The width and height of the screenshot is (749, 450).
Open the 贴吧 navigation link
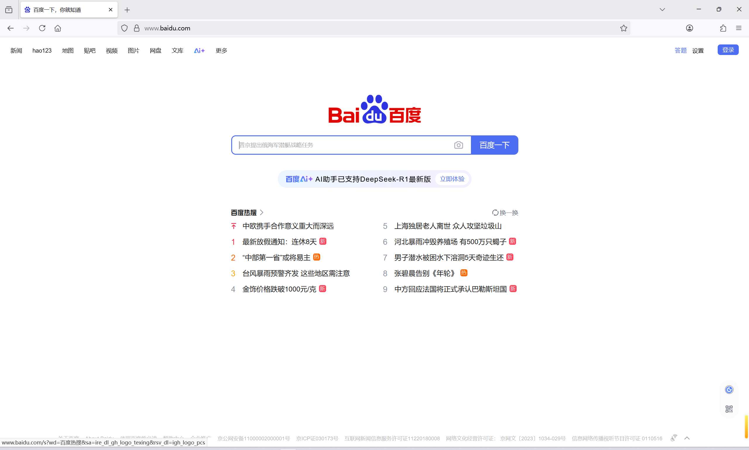tap(90, 51)
